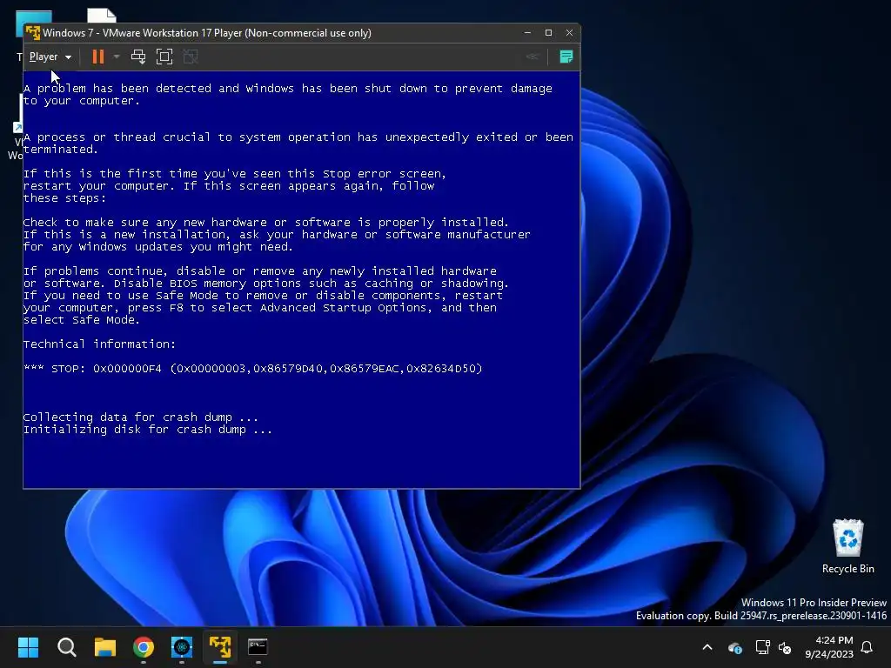This screenshot has height=668, width=891.
Task: Click the VMware icon in the window title bar
Action: point(33,33)
